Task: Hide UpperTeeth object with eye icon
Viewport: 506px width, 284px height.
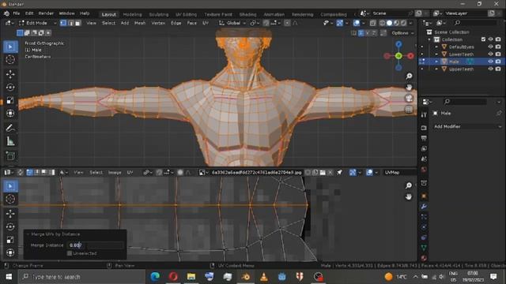Action: coord(490,69)
